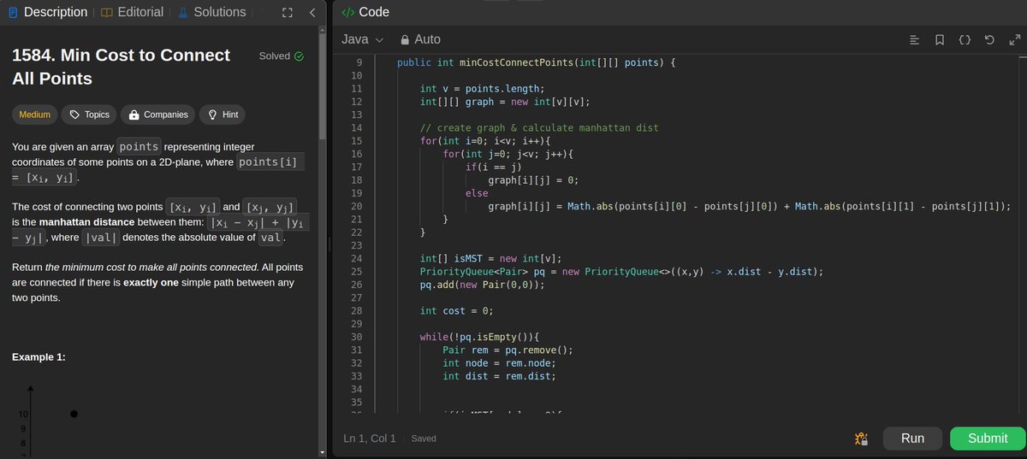Click the format code icon
The height and width of the screenshot is (459, 1027).
point(914,39)
